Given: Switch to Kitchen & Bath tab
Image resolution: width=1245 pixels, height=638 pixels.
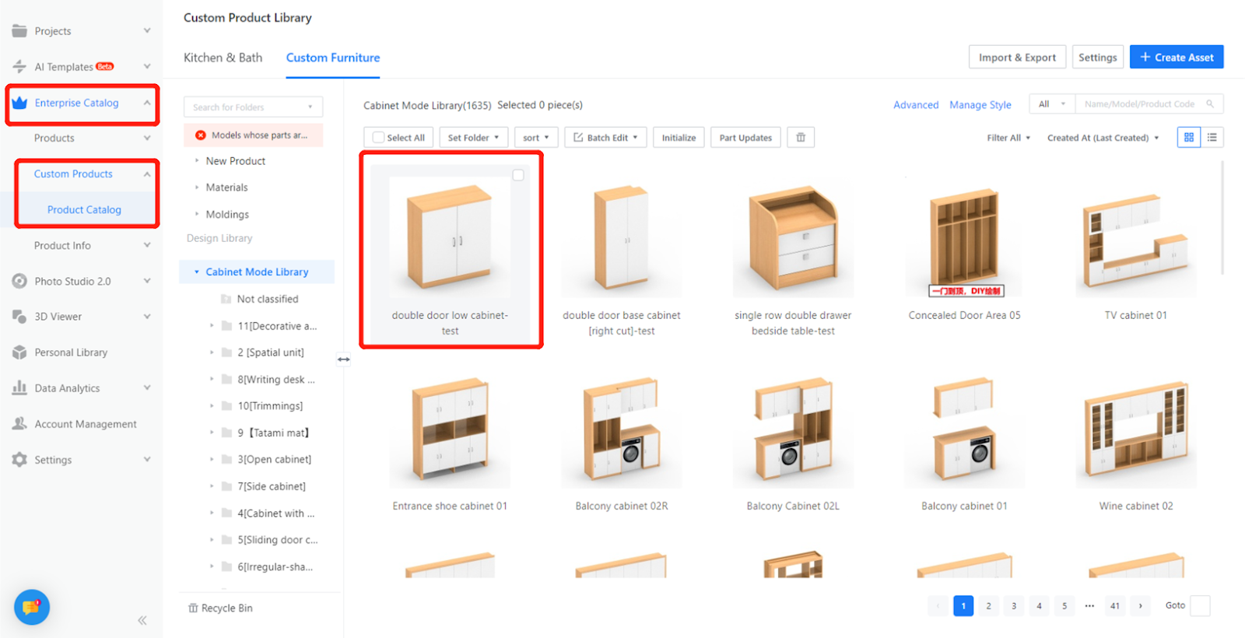Looking at the screenshot, I should (x=223, y=58).
